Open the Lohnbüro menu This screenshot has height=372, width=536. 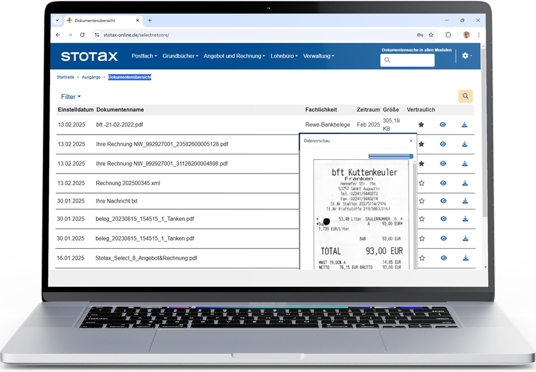[x=284, y=56]
